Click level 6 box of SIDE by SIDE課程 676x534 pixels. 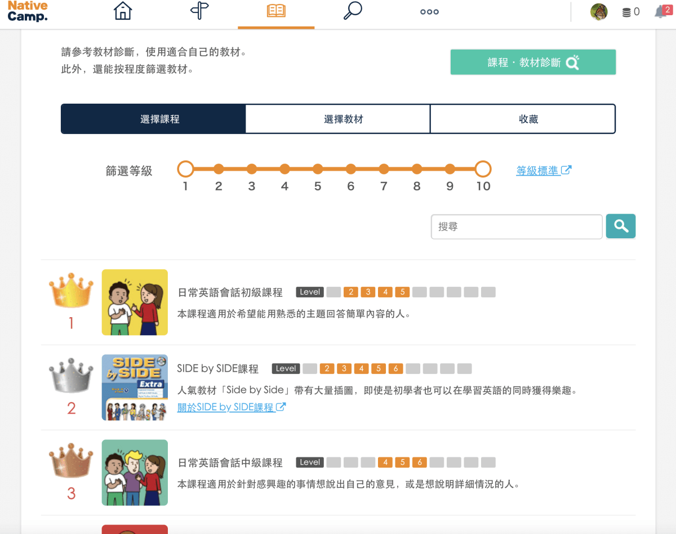[395, 368]
